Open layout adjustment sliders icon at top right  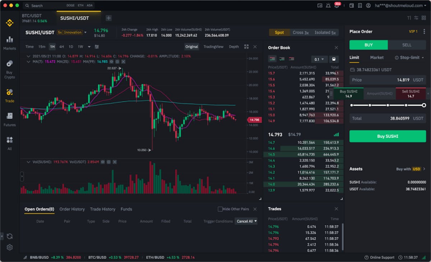[416, 18]
